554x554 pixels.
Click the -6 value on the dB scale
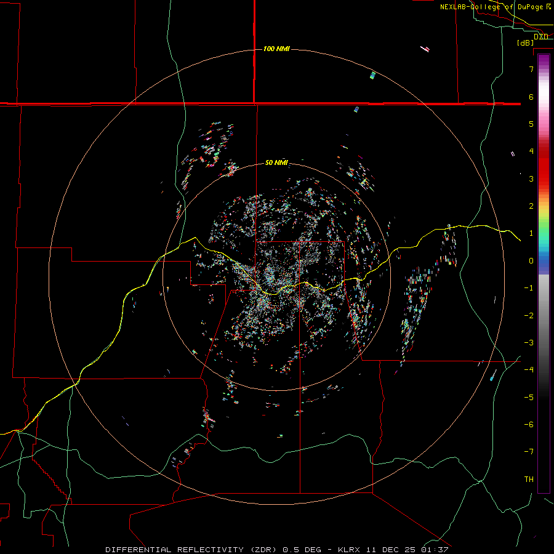(529, 424)
